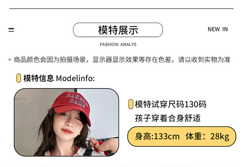Click the 体重：28kg text

click(x=207, y=137)
